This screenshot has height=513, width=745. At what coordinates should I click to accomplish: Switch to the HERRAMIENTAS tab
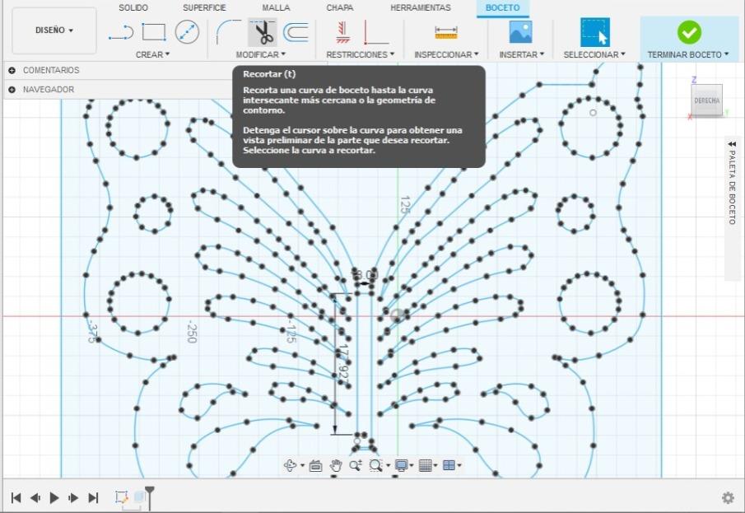421,7
